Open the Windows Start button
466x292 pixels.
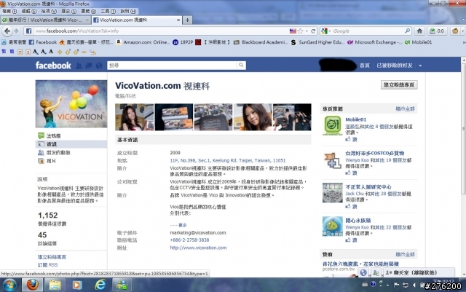(9, 285)
